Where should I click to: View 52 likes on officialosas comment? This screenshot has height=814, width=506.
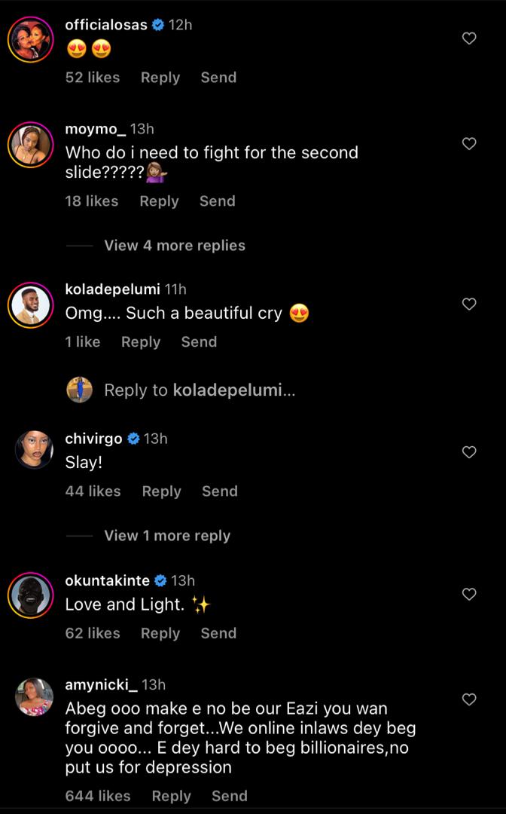pos(93,78)
